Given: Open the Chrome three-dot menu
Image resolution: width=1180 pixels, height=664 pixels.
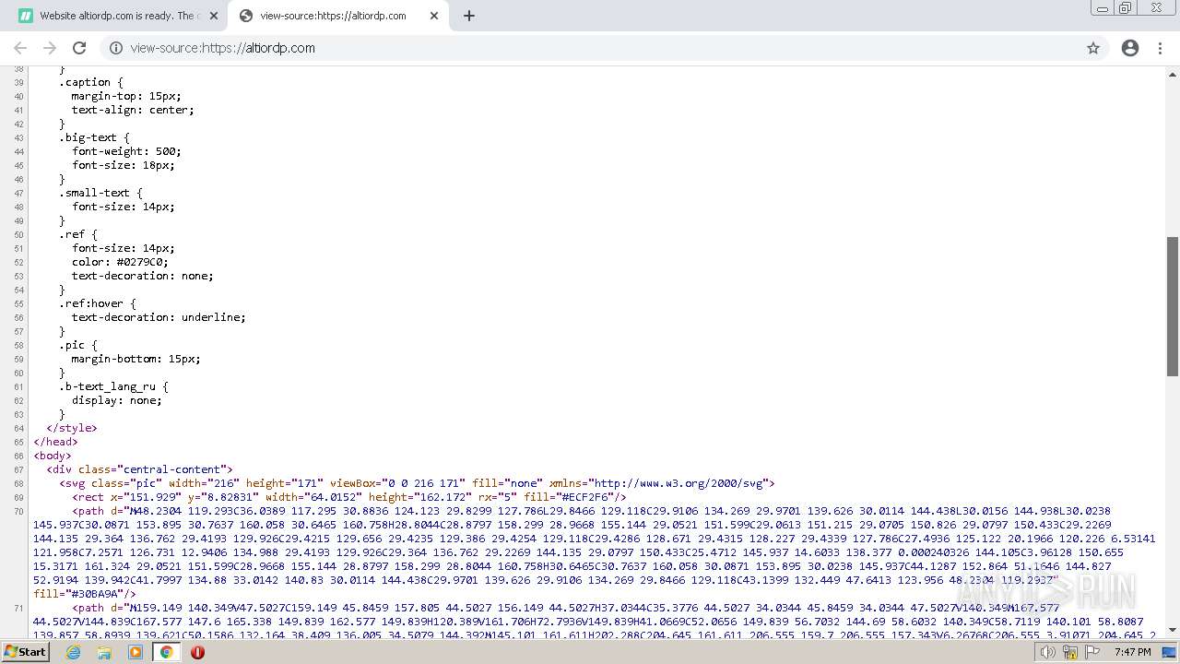Looking at the screenshot, I should coord(1160,48).
